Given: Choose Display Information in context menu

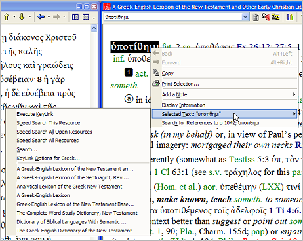Looking at the screenshot, I should (x=225, y=105).
